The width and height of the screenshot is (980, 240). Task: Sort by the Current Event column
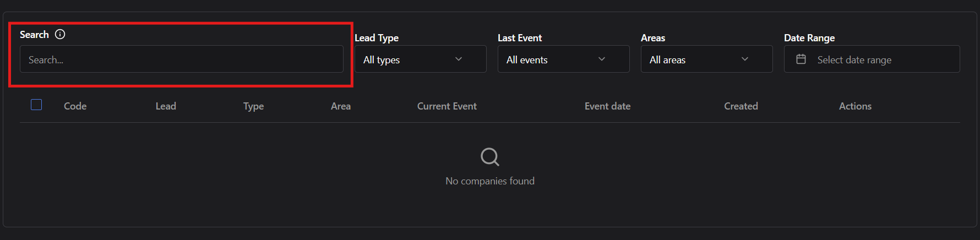click(x=447, y=106)
